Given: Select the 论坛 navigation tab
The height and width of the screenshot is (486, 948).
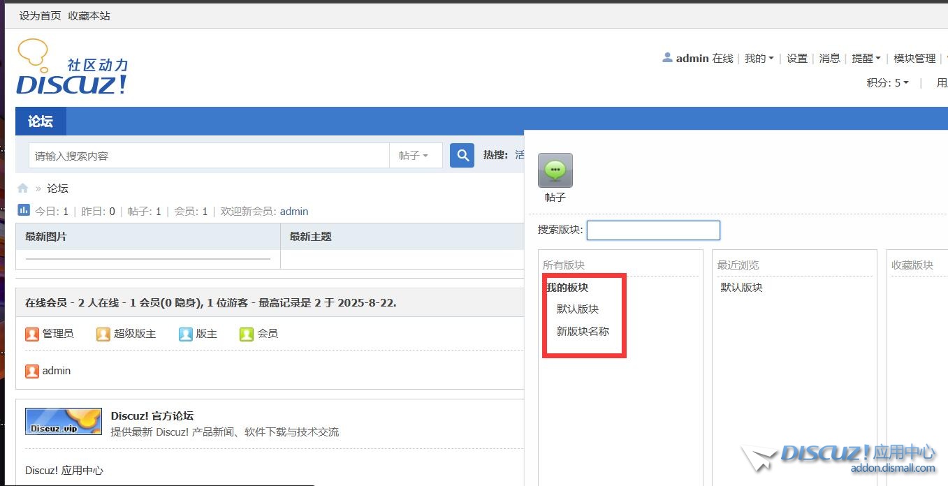Looking at the screenshot, I should (x=41, y=121).
